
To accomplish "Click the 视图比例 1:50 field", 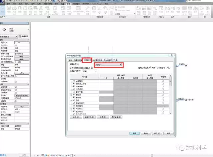I will [22, 43].
